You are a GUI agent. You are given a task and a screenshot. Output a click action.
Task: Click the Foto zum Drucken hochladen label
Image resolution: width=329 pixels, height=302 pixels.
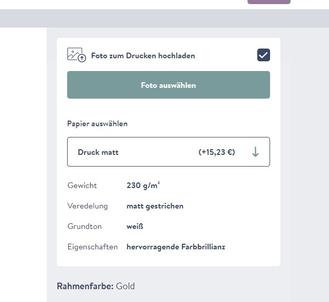pos(143,56)
